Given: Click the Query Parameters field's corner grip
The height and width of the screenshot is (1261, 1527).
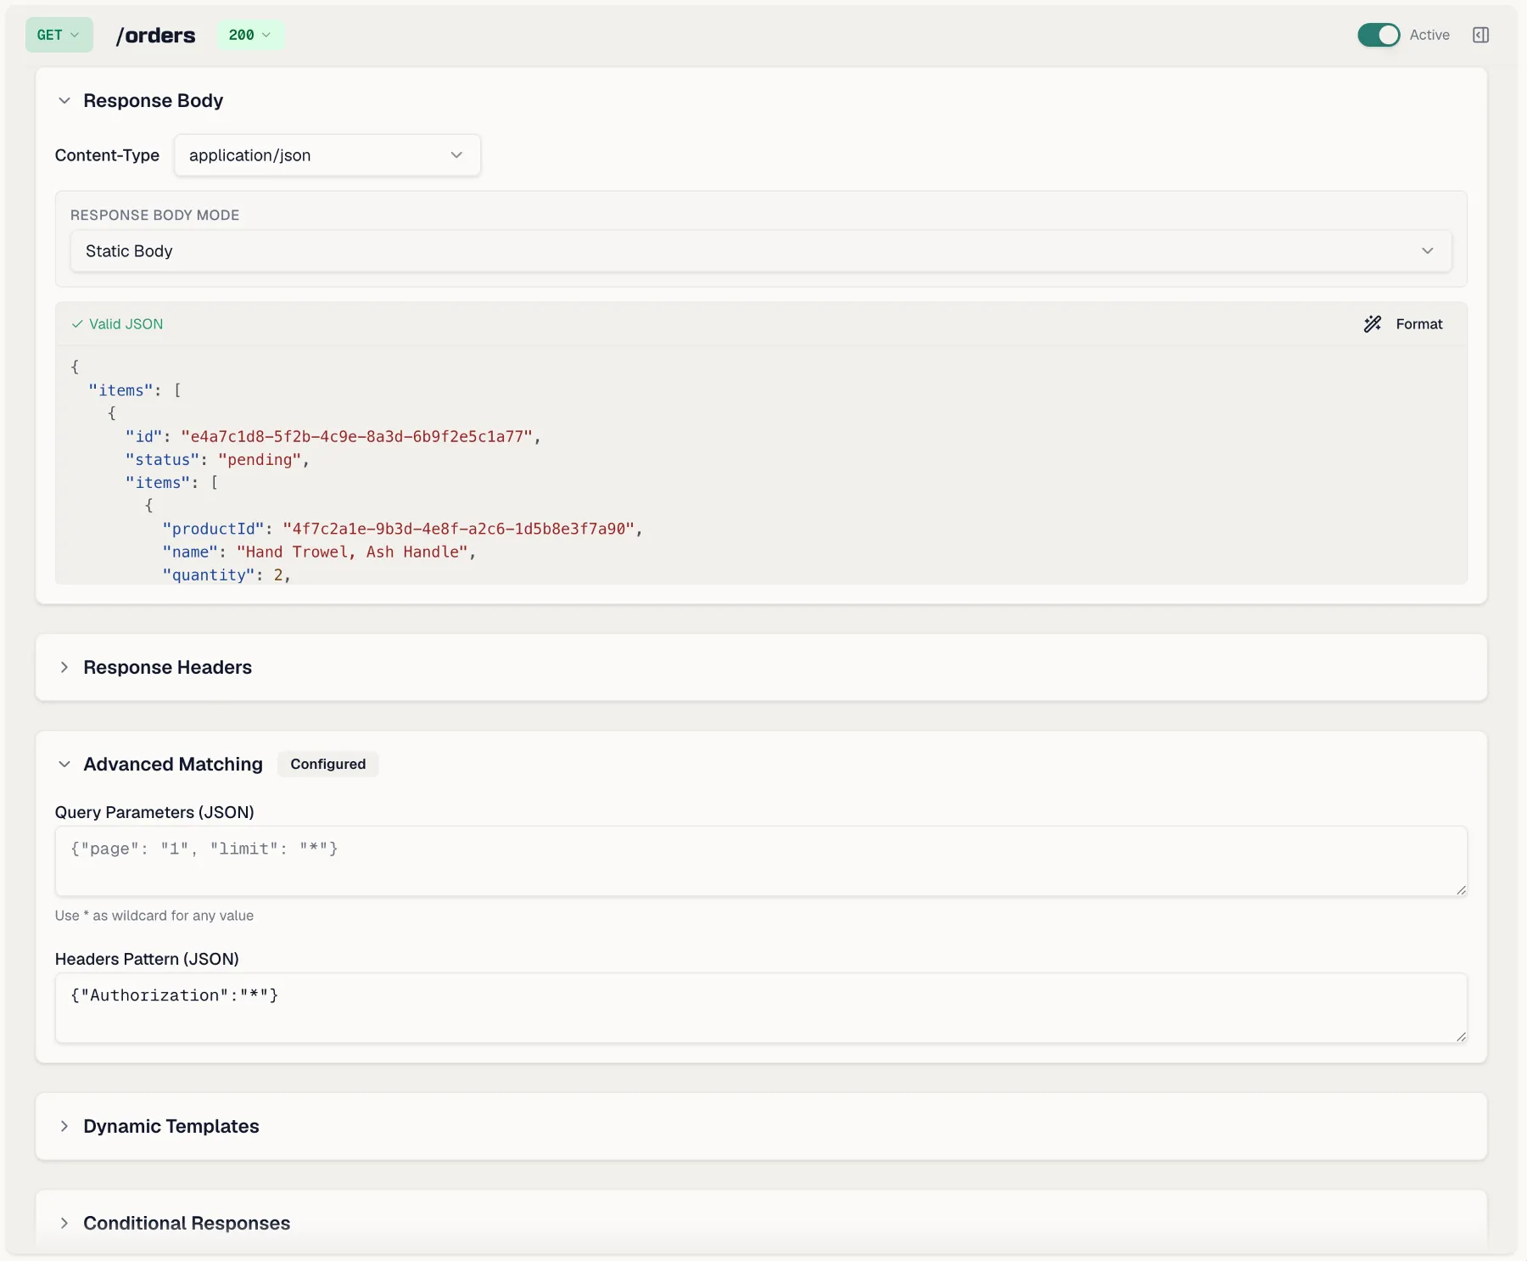Looking at the screenshot, I should (1461, 890).
